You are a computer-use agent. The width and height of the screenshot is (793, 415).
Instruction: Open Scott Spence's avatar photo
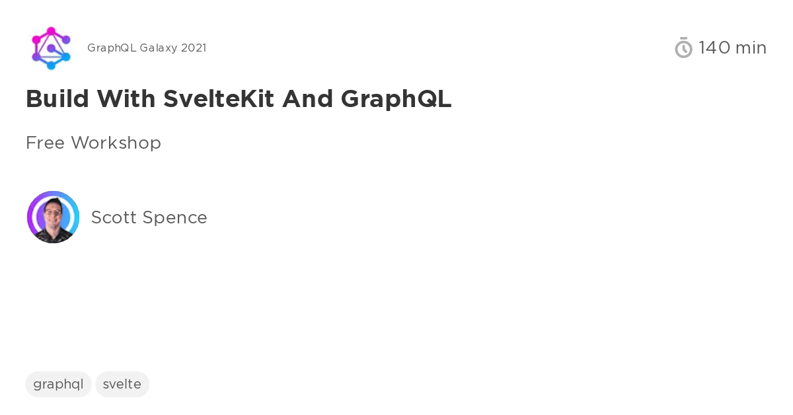coord(53,217)
